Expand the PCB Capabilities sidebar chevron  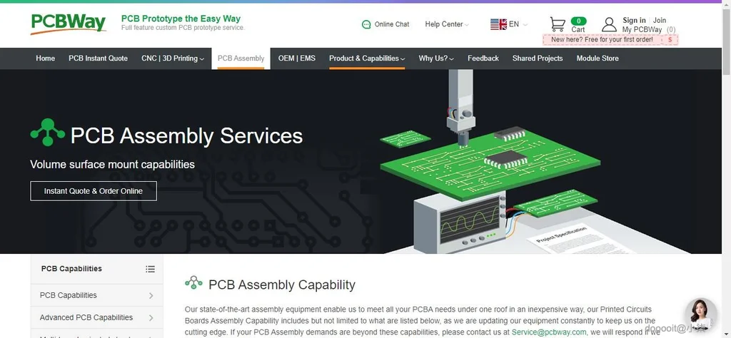(151, 295)
